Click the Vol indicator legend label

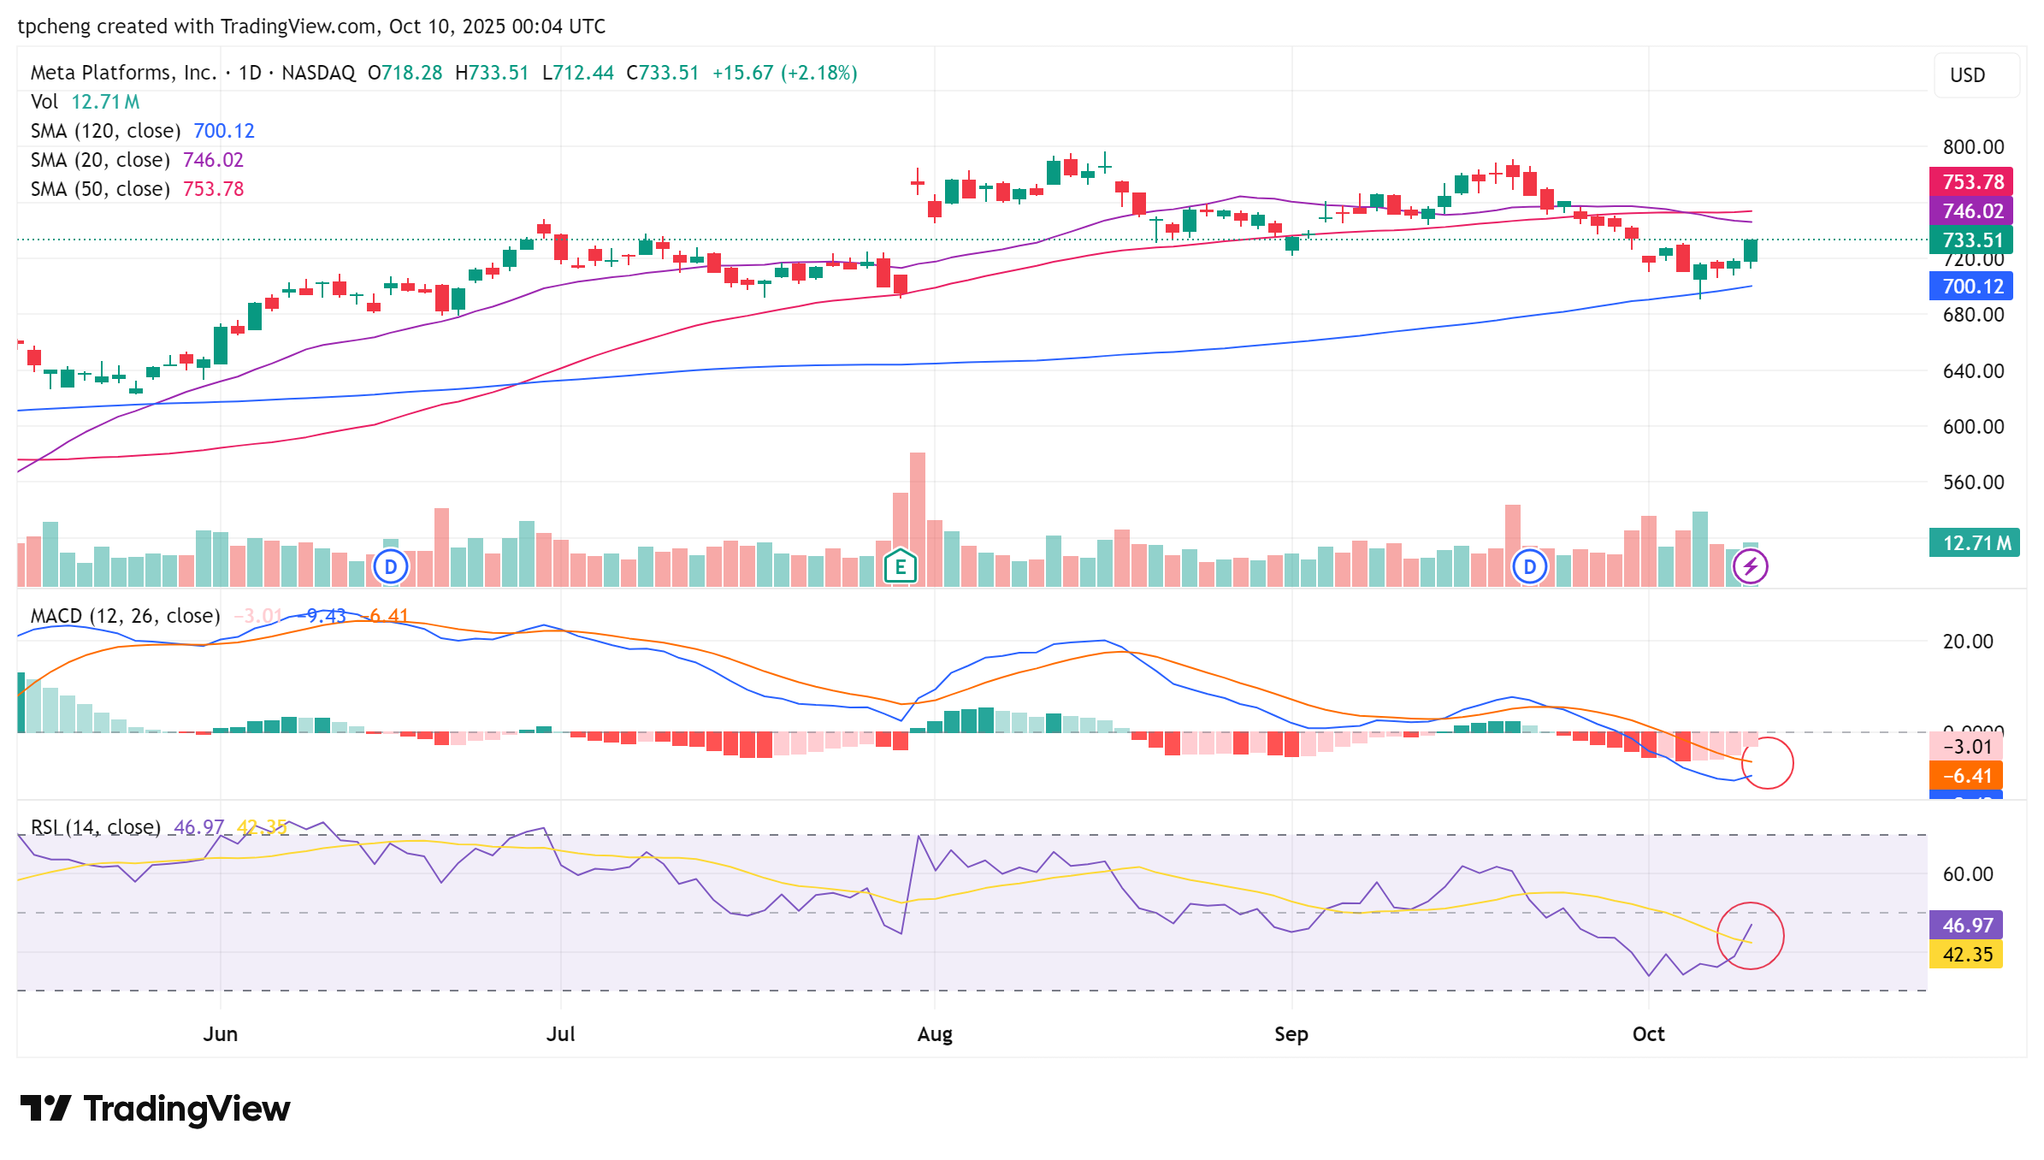44,102
